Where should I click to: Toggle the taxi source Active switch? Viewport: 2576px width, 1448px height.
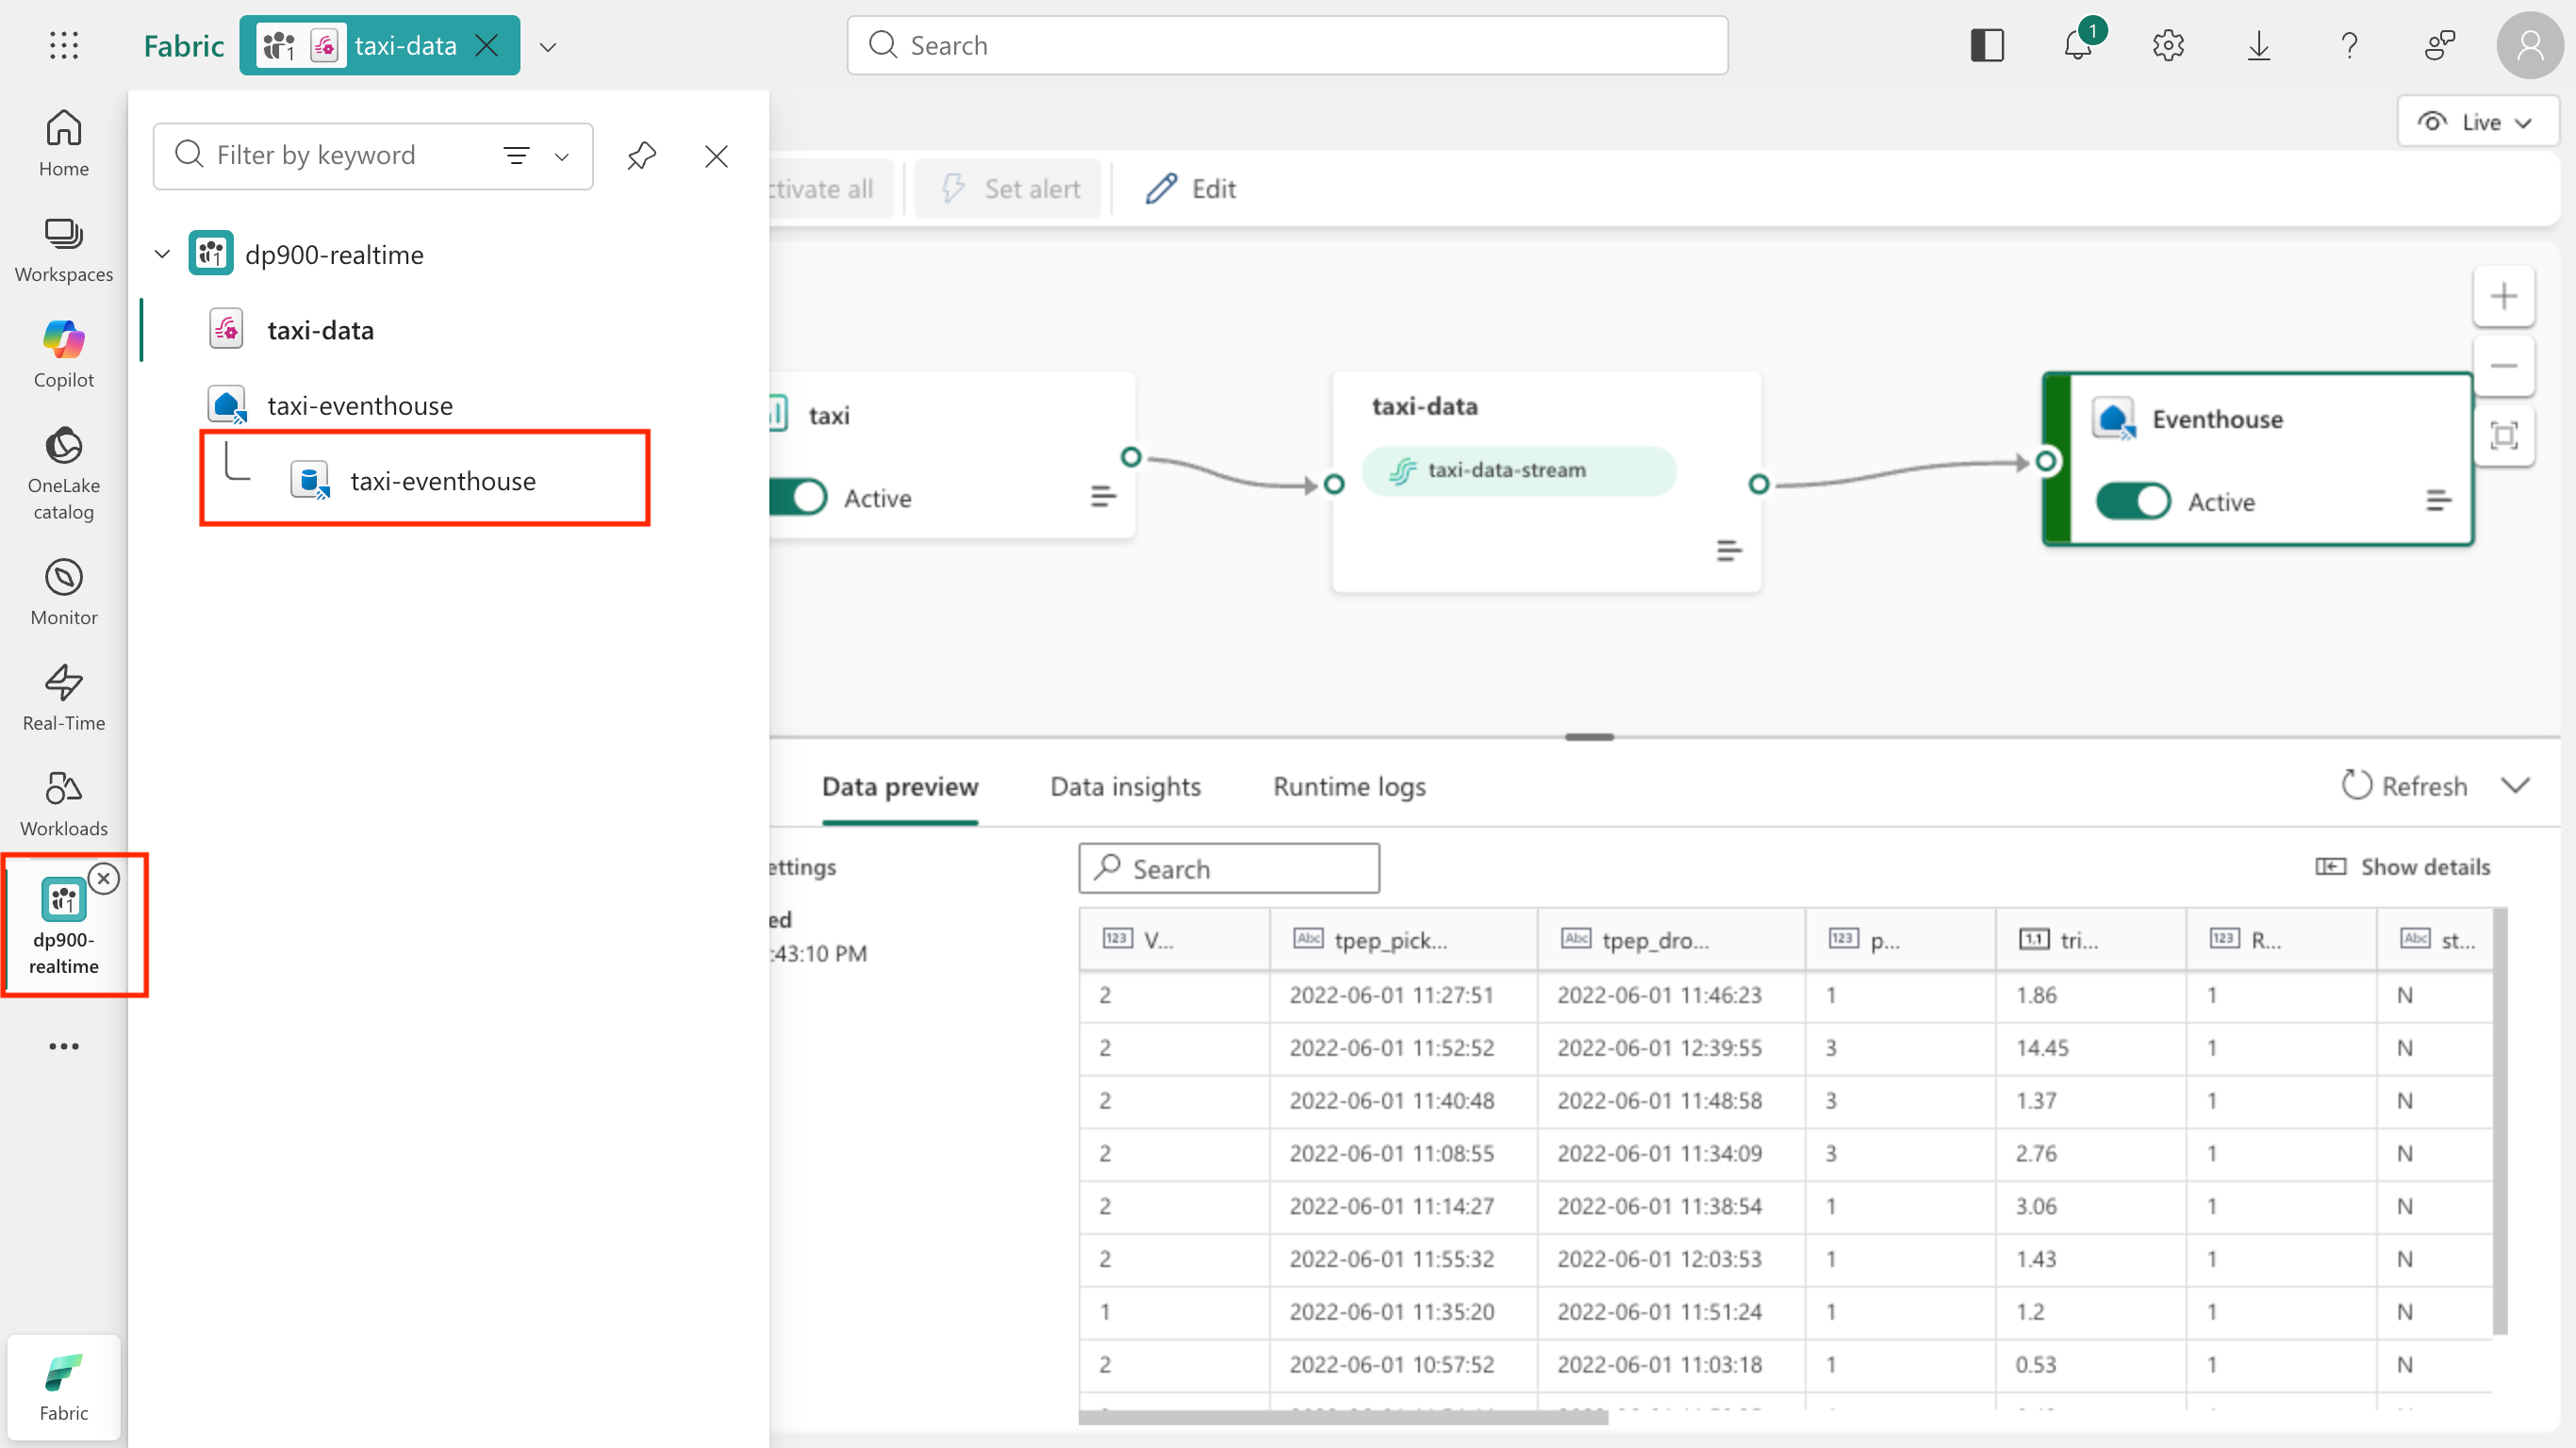tap(799, 497)
